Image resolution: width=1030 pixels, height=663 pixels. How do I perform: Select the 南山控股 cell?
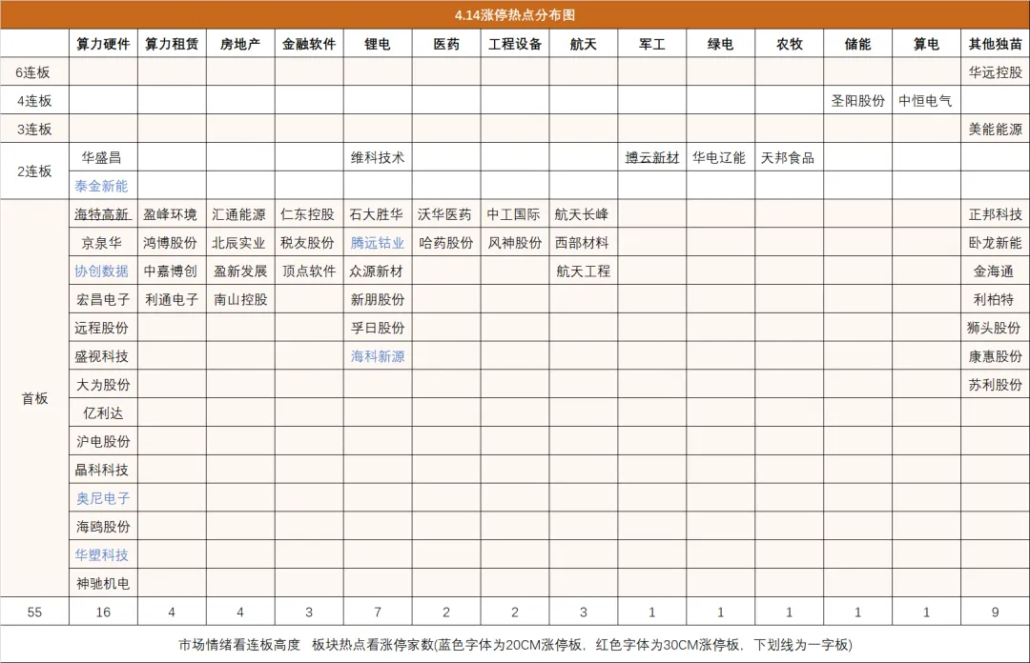coord(240,299)
